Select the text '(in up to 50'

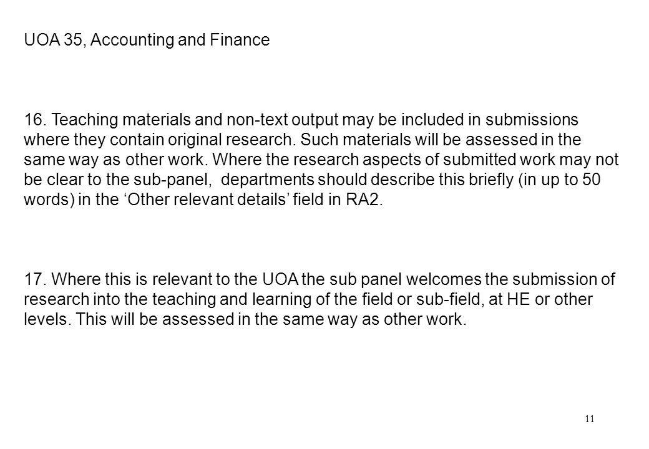tap(559, 180)
